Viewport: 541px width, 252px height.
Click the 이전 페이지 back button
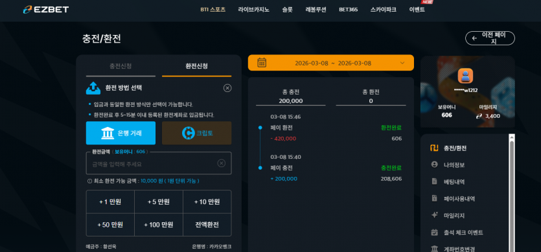490,38
